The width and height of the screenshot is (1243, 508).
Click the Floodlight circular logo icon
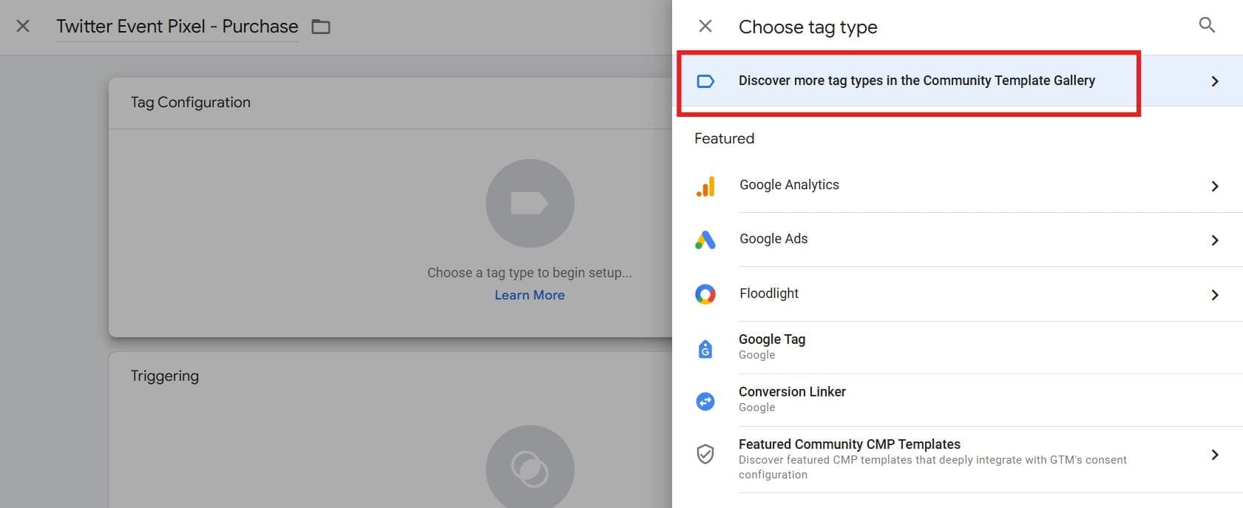705,294
